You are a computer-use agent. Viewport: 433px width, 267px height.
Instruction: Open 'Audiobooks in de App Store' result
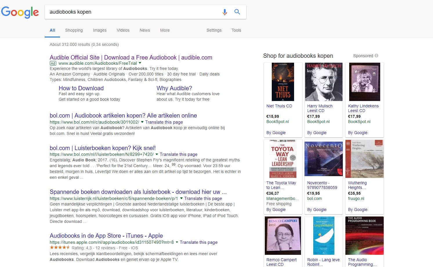coord(106,236)
